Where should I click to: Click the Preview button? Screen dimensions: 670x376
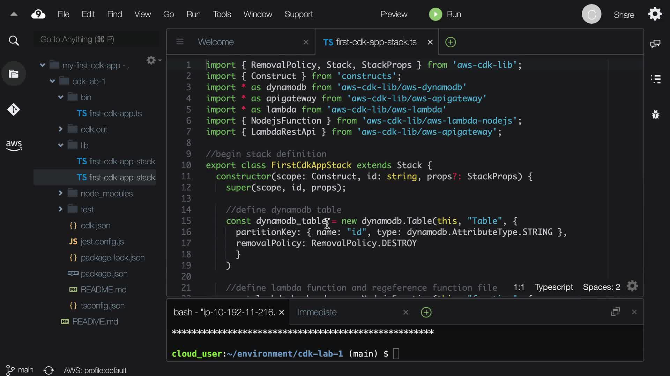point(394,14)
